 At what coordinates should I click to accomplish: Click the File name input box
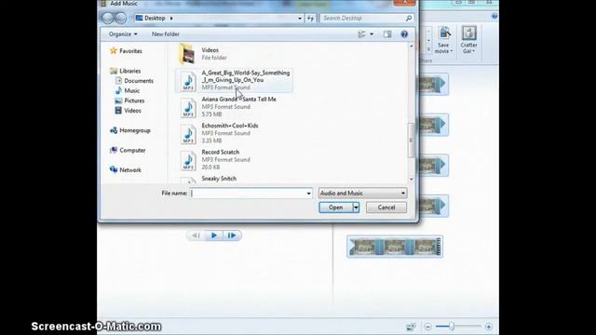pyautogui.click(x=248, y=193)
